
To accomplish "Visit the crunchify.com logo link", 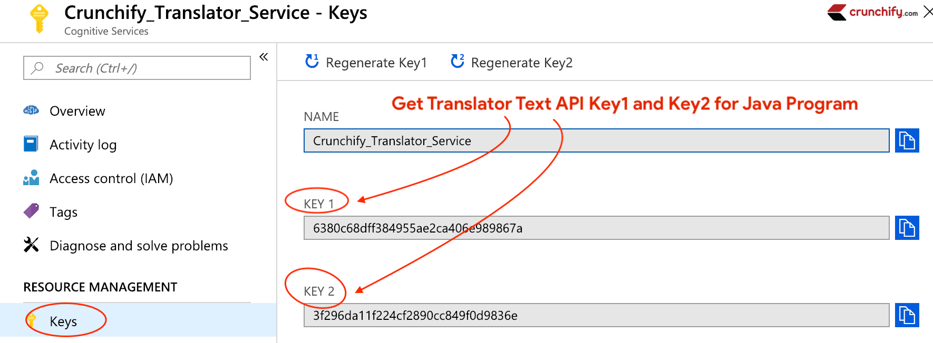I will [875, 12].
